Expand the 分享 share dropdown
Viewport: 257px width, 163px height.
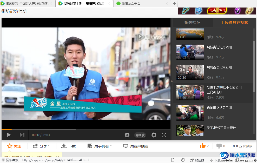pos(42,146)
